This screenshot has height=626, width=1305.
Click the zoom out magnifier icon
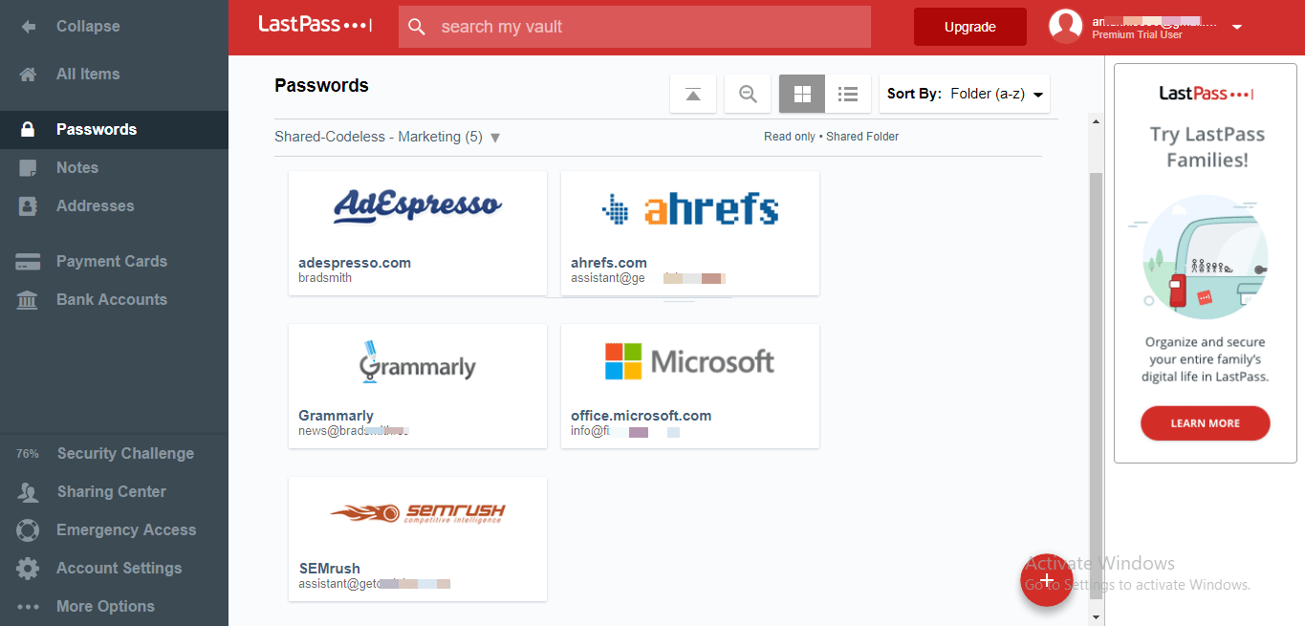[x=749, y=94]
